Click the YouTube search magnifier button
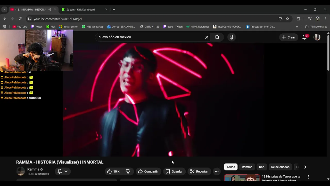 click(217, 37)
